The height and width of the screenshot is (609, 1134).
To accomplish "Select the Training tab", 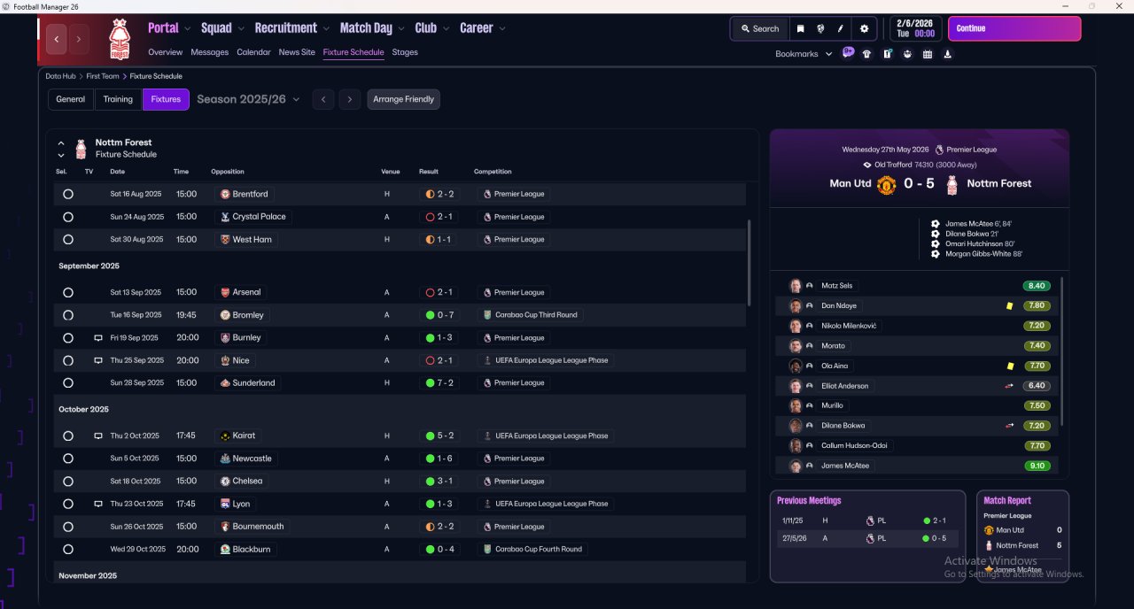I will click(x=118, y=99).
